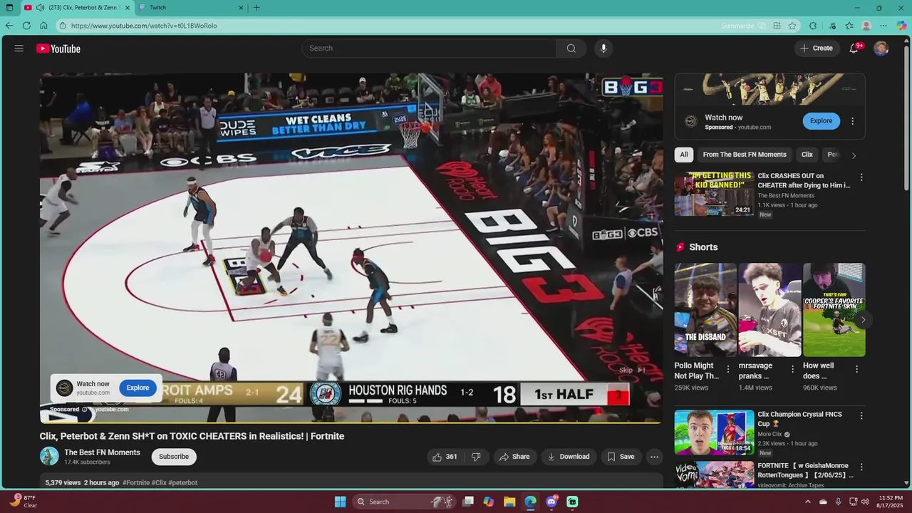This screenshot has height=513, width=912.
Task: Open options for How well does short
Action: pos(856,369)
